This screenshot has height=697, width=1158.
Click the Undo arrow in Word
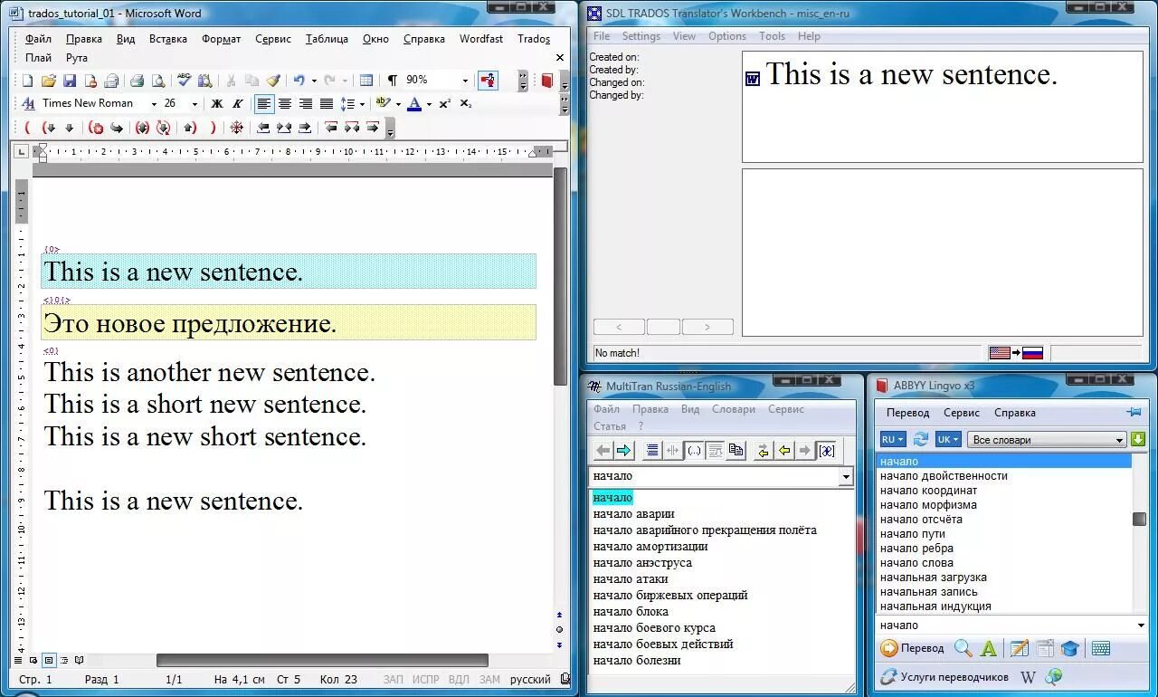[x=299, y=81]
